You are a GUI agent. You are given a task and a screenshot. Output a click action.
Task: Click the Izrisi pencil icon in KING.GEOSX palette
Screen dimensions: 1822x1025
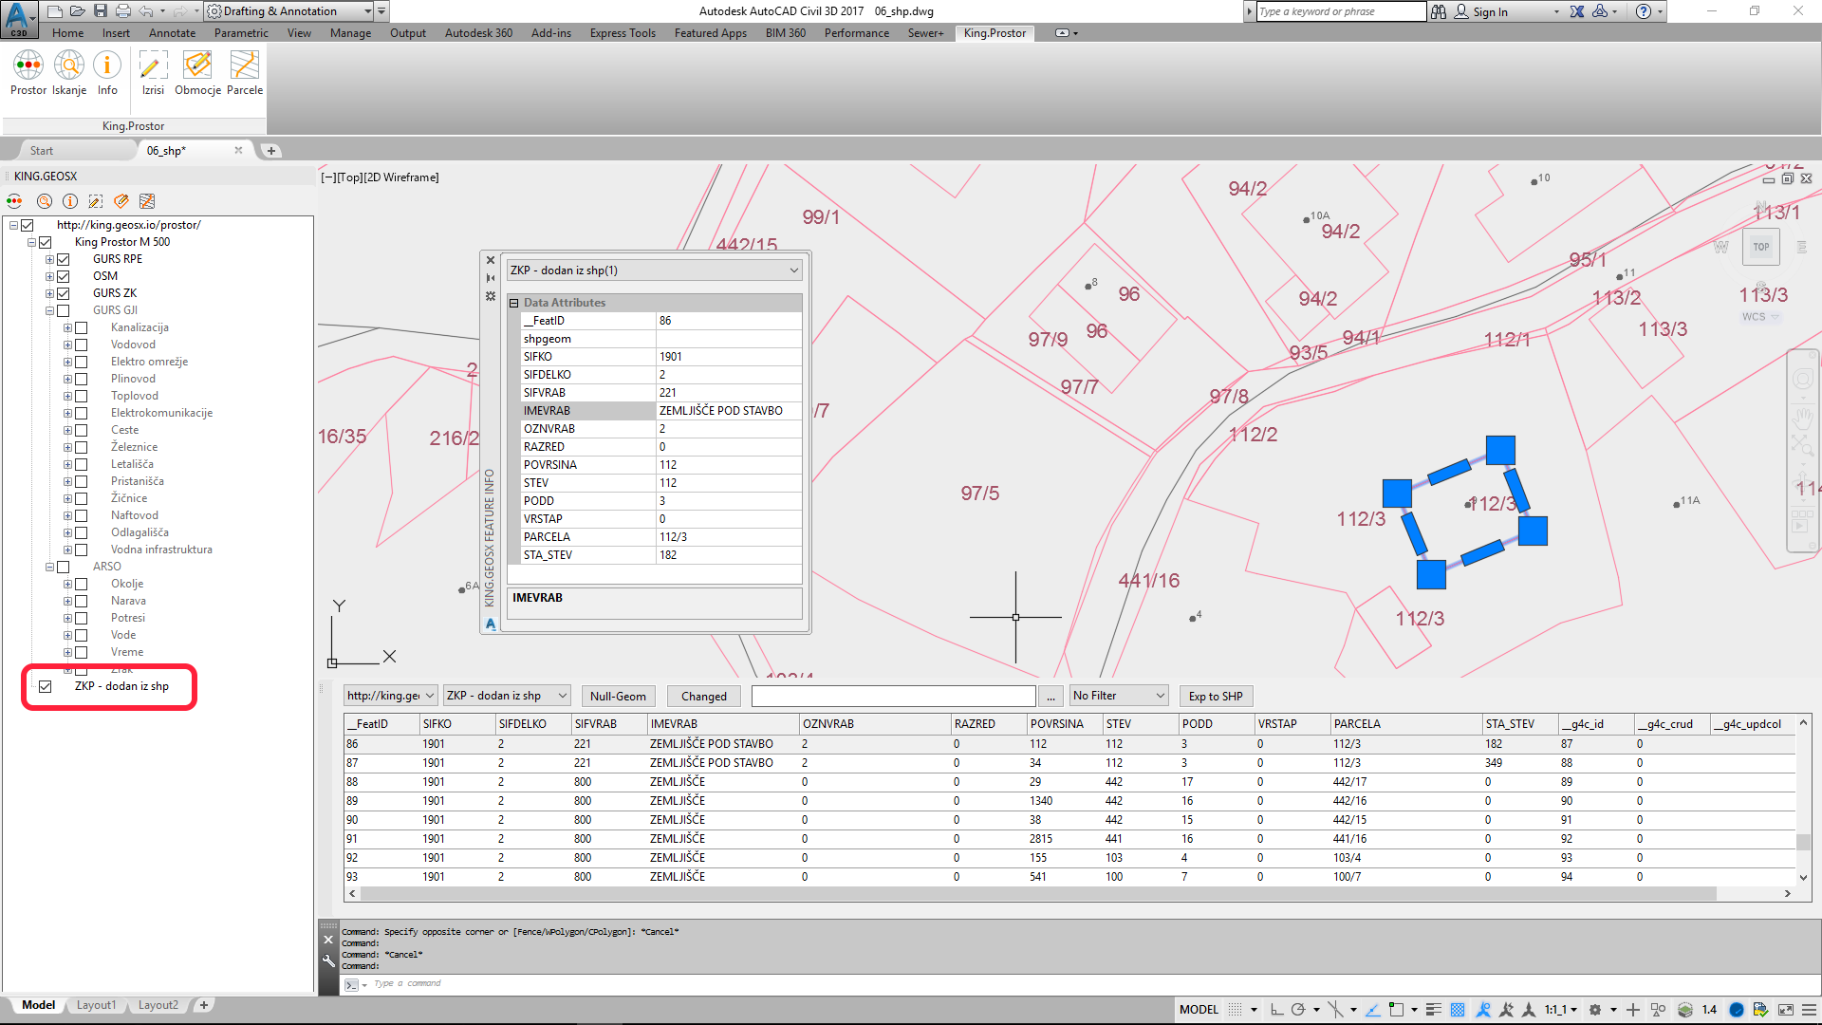click(96, 201)
